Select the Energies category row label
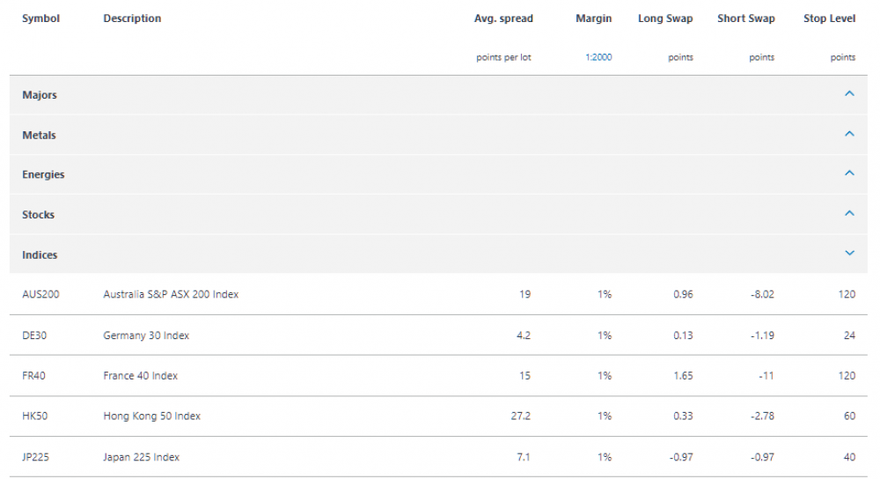 [43, 174]
